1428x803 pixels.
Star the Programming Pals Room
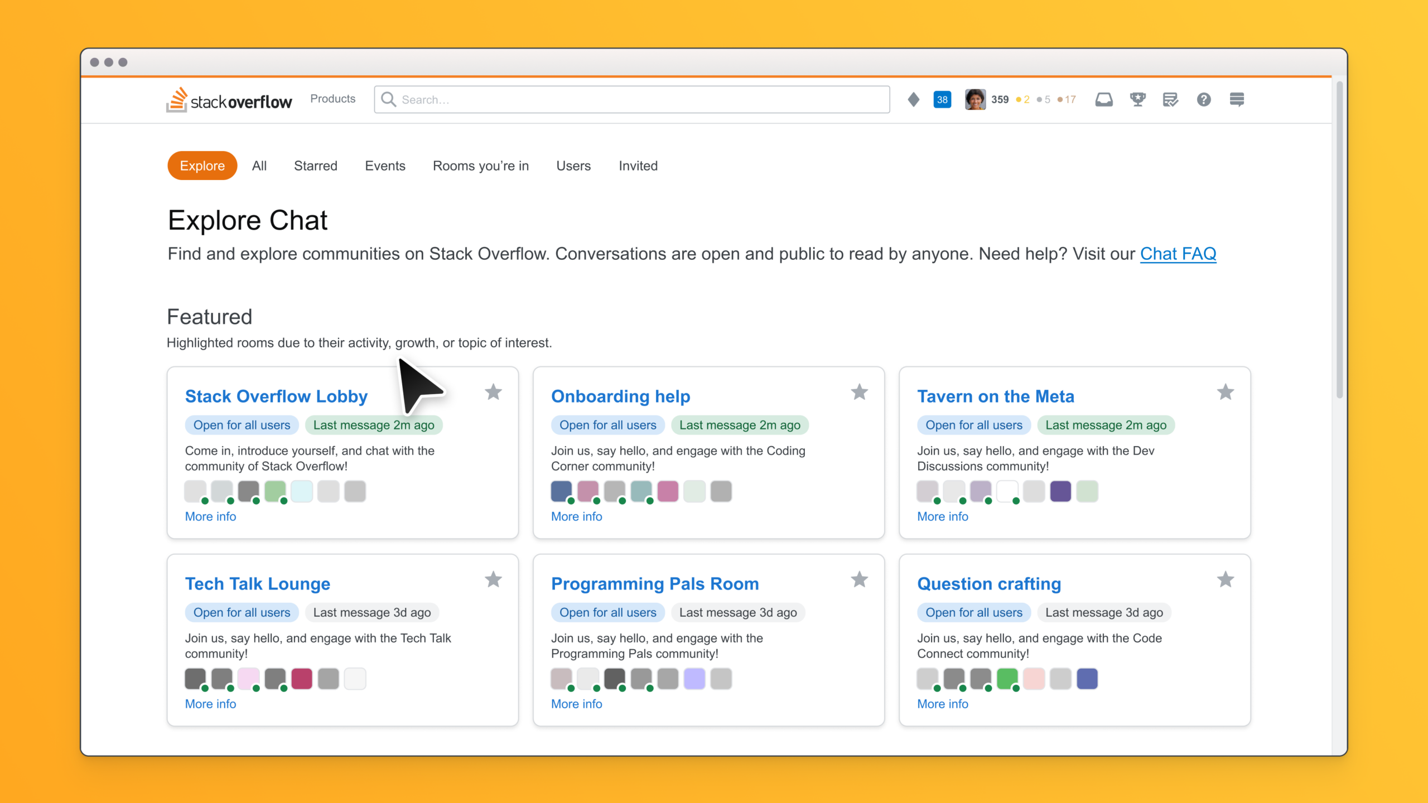pos(859,579)
